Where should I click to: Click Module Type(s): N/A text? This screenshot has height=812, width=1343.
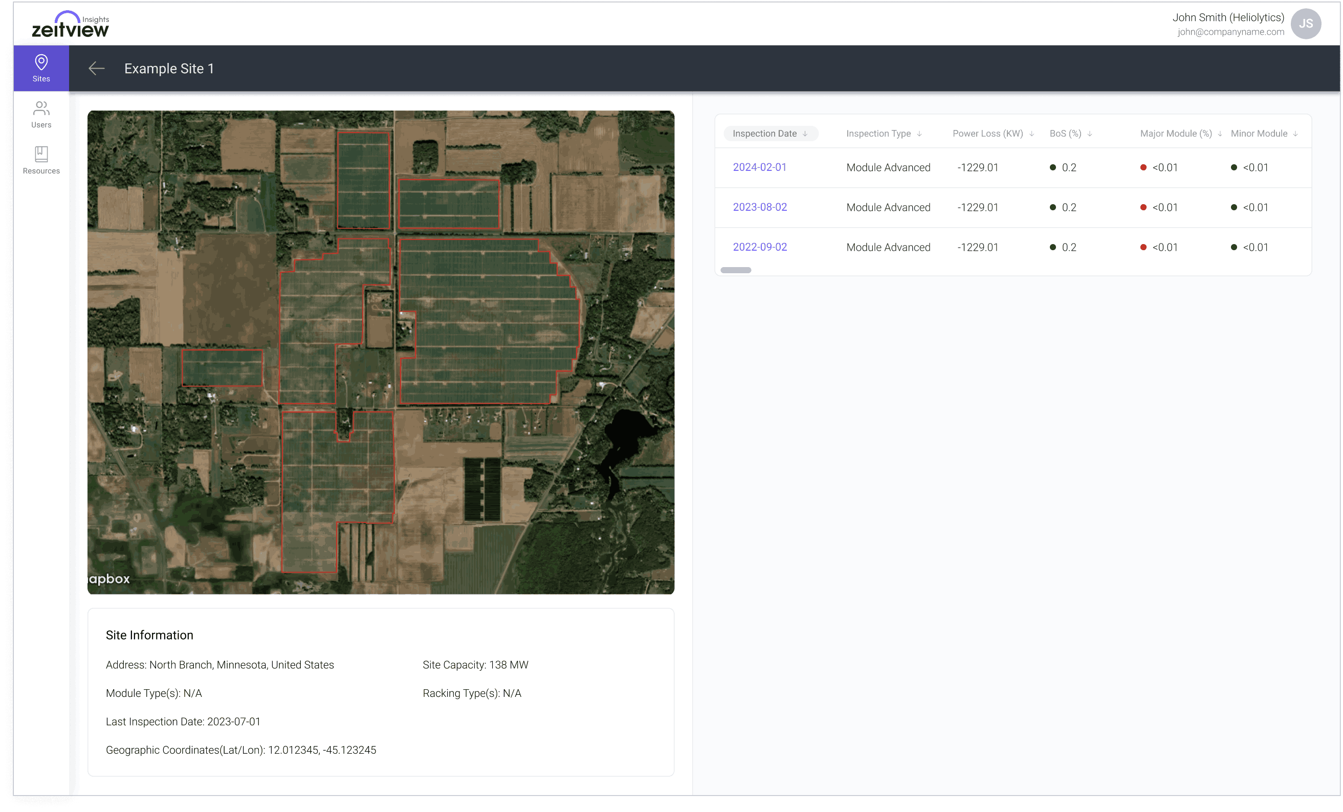153,693
